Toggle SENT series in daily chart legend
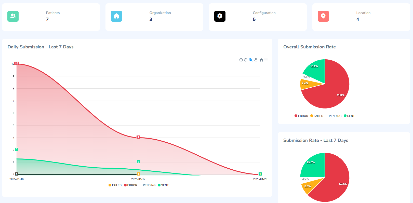 163,185
